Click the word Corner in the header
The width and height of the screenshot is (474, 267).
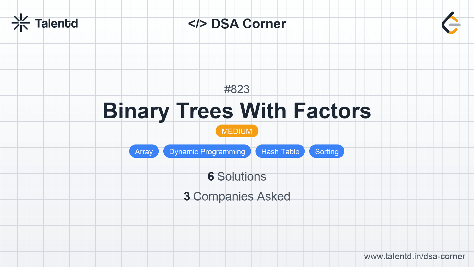(x=264, y=24)
